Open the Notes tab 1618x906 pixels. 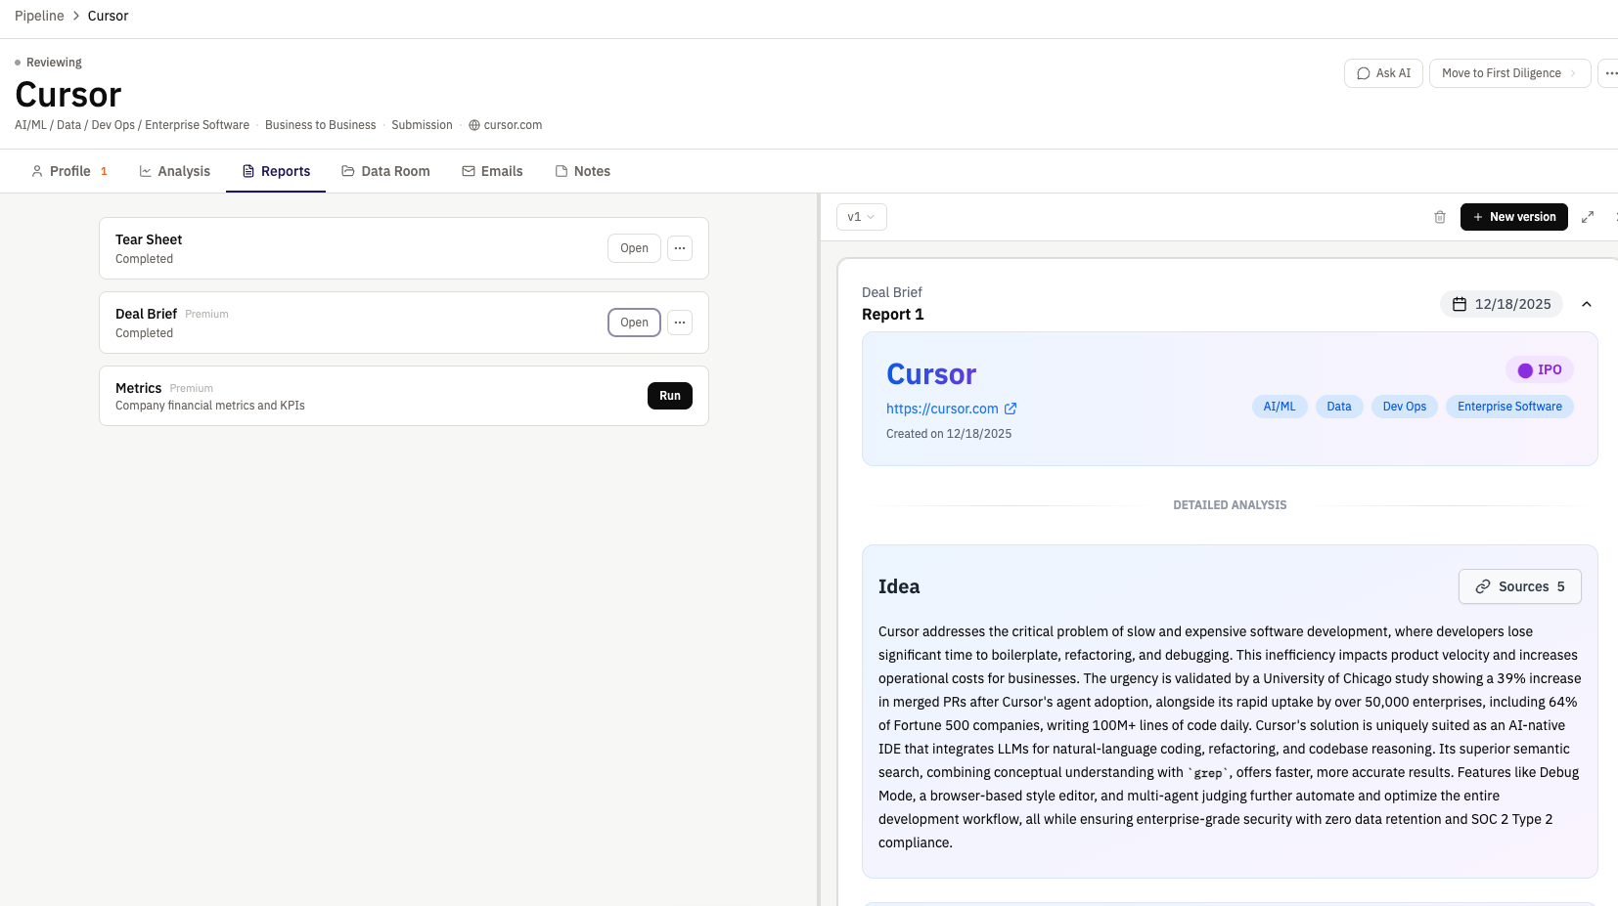(x=583, y=171)
